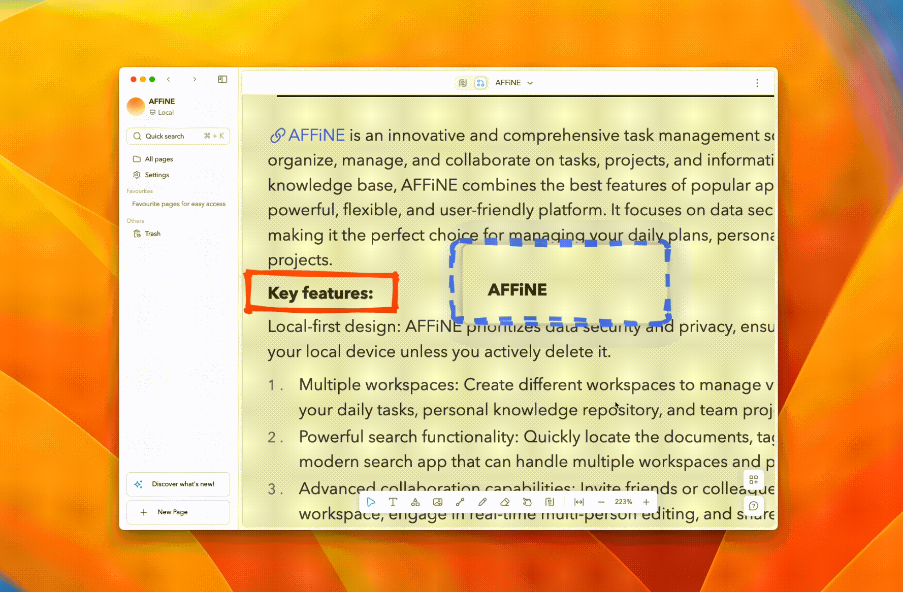Image resolution: width=903 pixels, height=592 pixels.
Task: Select the Note tool
Action: (x=550, y=502)
